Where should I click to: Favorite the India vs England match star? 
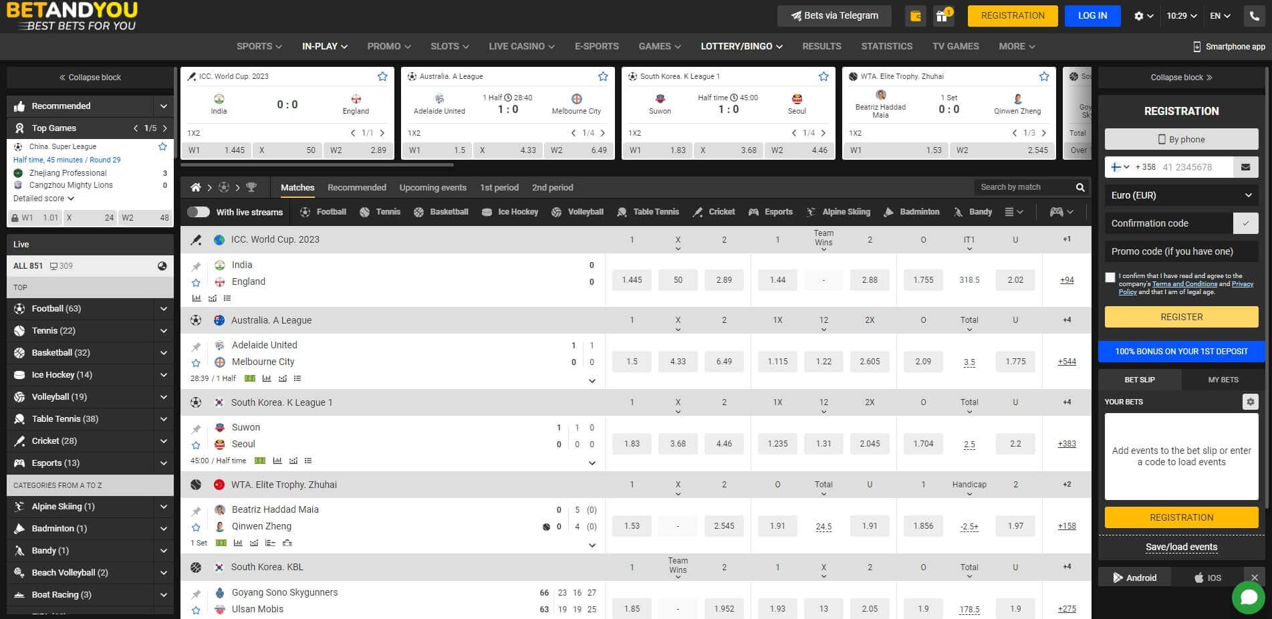[x=196, y=282]
